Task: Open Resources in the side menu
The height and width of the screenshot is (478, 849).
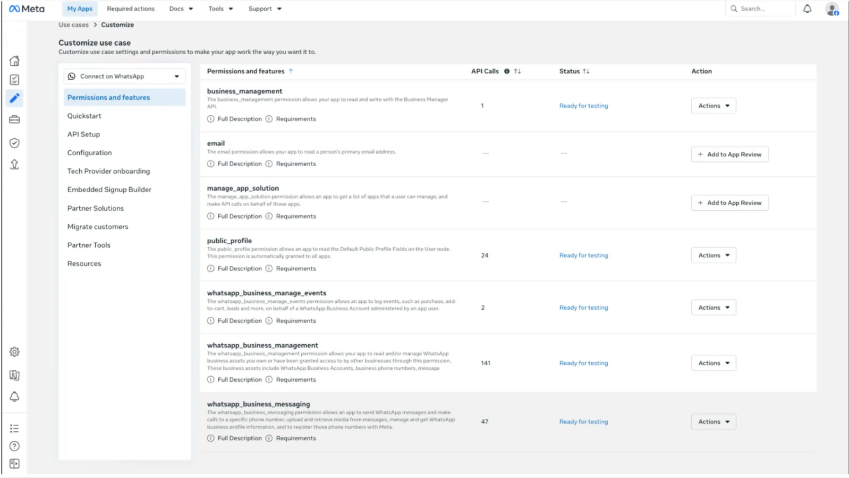Action: pos(84,263)
